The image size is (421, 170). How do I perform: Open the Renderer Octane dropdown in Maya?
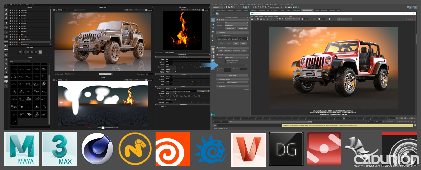click(x=237, y=23)
